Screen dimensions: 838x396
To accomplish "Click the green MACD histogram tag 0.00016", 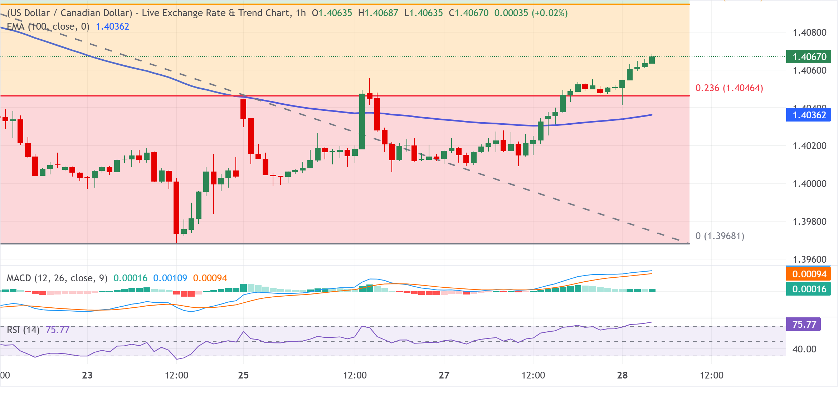I will pyautogui.click(x=808, y=289).
